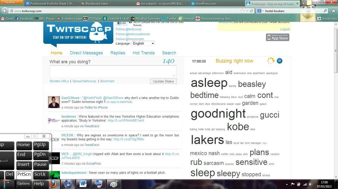Click the 'asleep' trending word
Screen dimensions: 338x189
click(209, 83)
